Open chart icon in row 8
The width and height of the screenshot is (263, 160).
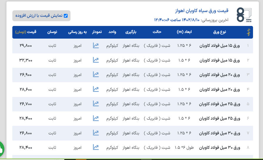tap(96, 147)
